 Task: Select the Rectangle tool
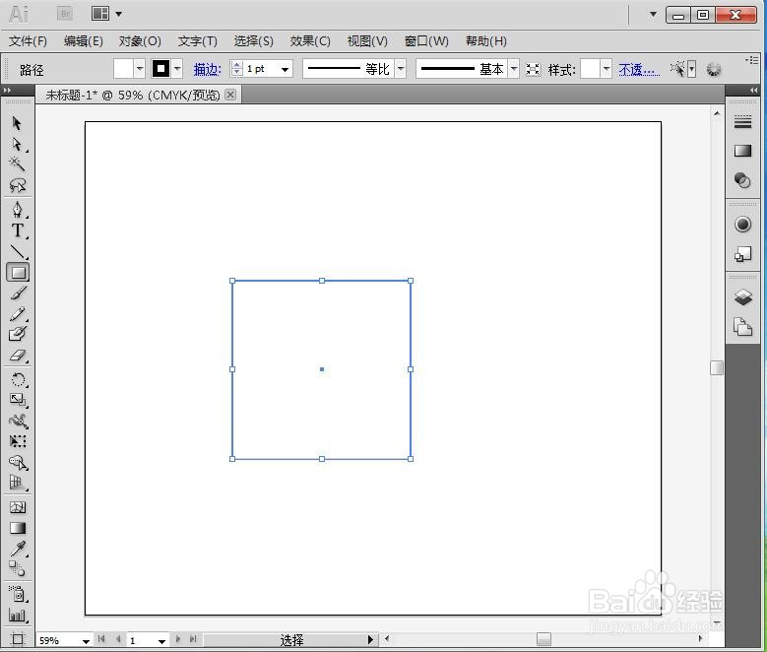coord(18,273)
